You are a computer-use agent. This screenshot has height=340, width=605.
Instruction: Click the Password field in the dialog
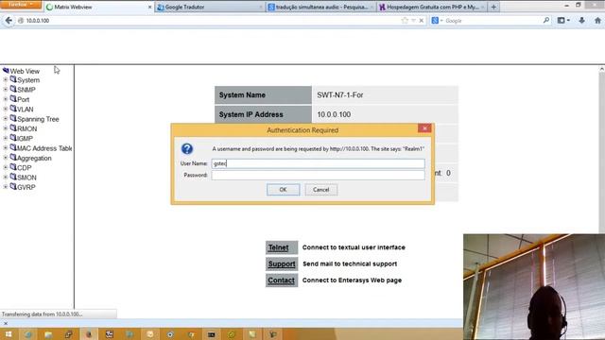click(318, 175)
